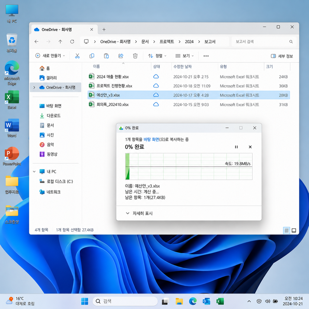This screenshot has height=309, width=309.
Task: Add a new Explorer tab
Action: point(104,30)
